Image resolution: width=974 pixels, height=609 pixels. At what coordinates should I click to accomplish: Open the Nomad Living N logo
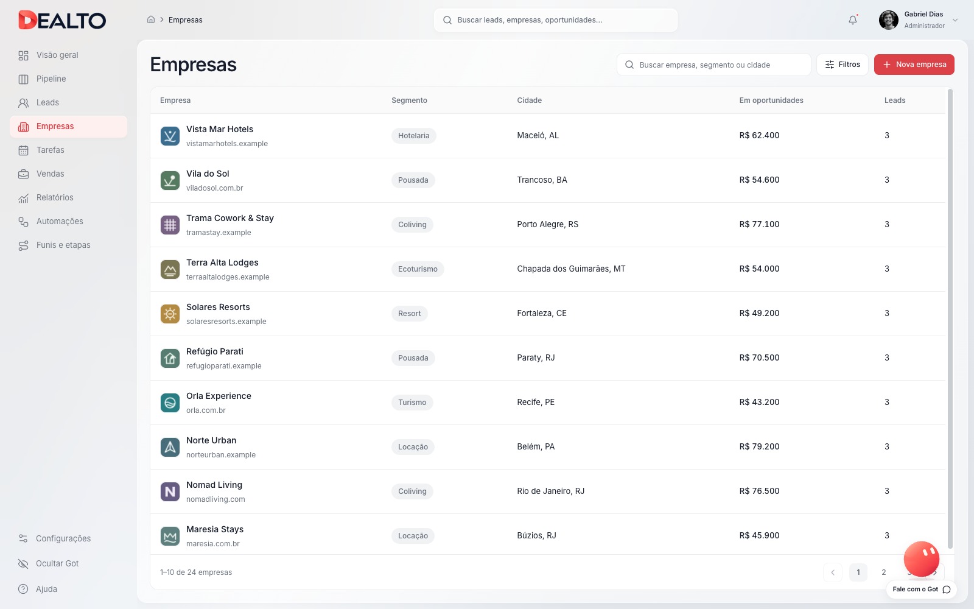[170, 491]
